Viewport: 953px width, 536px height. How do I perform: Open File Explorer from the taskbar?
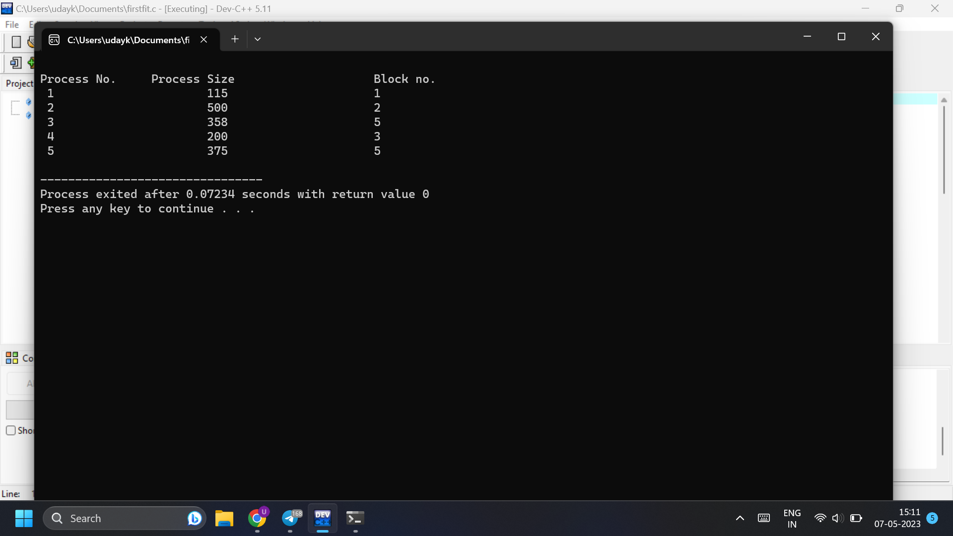click(224, 518)
